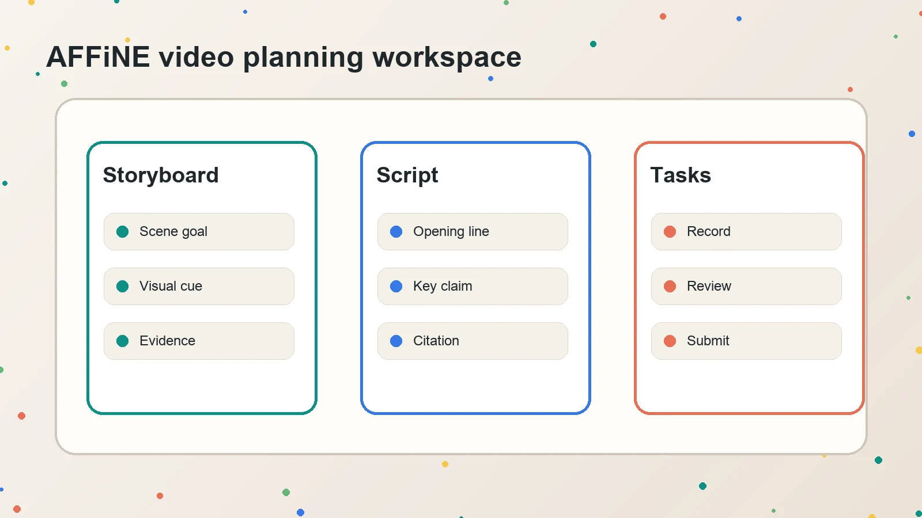Open the Submit task
Image resolution: width=922 pixels, height=518 pixels.
click(x=746, y=341)
